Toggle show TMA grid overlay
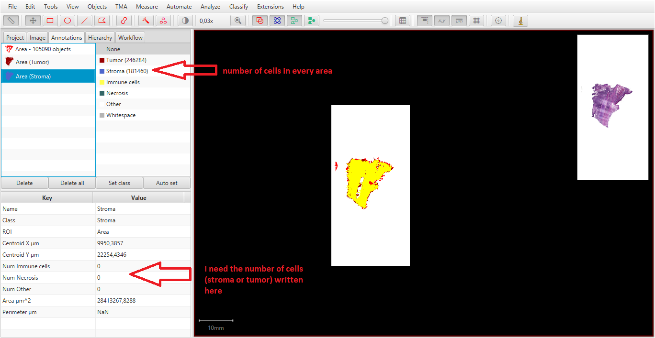The image size is (655, 338). point(277,21)
